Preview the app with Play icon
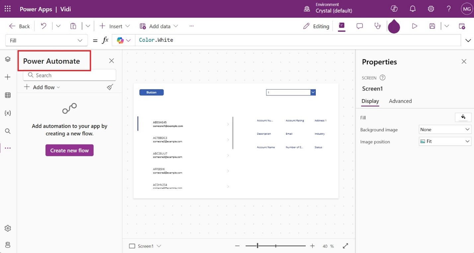Image resolution: width=474 pixels, height=253 pixels. pyautogui.click(x=414, y=26)
